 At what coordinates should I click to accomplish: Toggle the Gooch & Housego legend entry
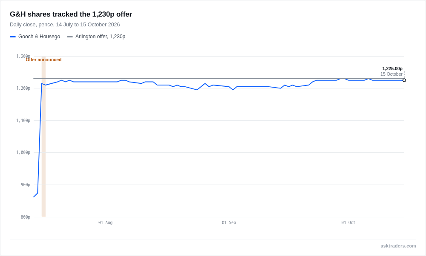[x=35, y=37]
